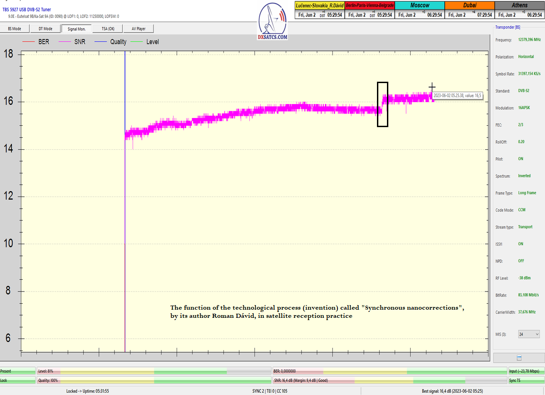Click the Lock status indicator
The image size is (545, 395).
(18, 380)
